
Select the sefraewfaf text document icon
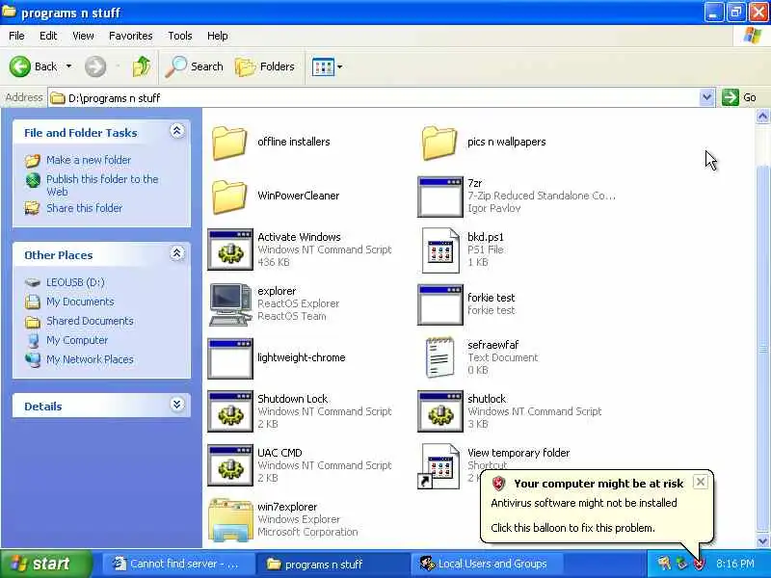coord(439,357)
